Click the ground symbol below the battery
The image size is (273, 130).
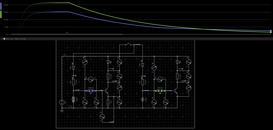click(x=62, y=110)
